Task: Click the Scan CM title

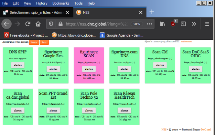Action: (160, 52)
